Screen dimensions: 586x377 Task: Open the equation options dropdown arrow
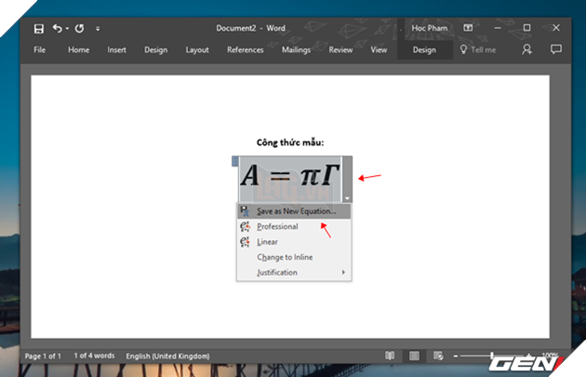(347, 198)
